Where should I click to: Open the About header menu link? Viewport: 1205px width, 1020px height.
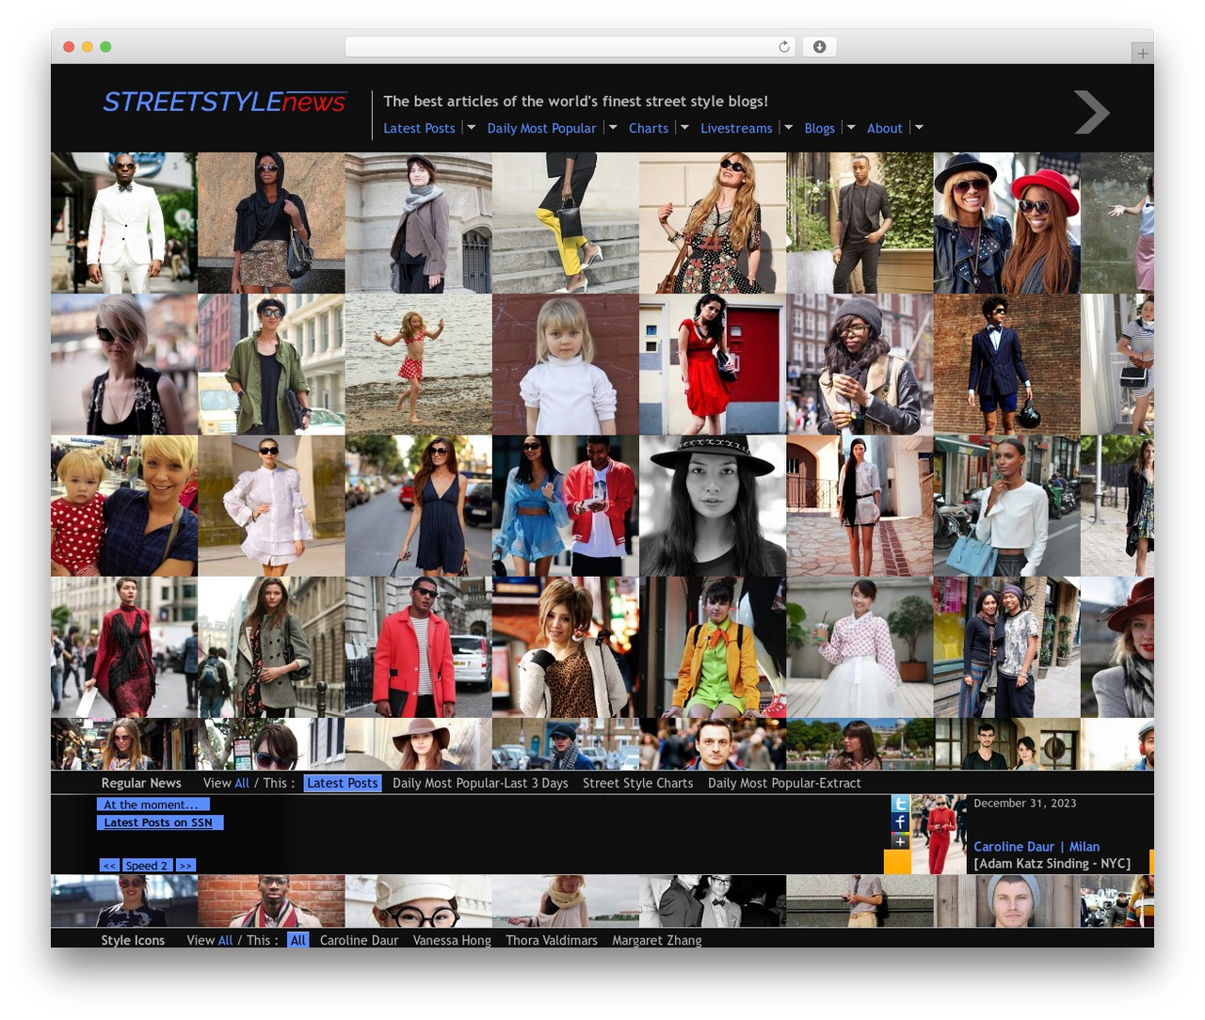tap(884, 128)
